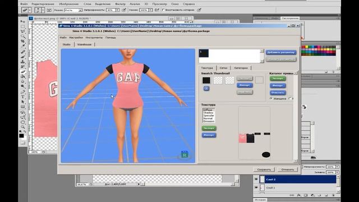Click tablet pressure icon after Восстановить историю
The width and height of the screenshot is (359, 202).
coord(199,10)
